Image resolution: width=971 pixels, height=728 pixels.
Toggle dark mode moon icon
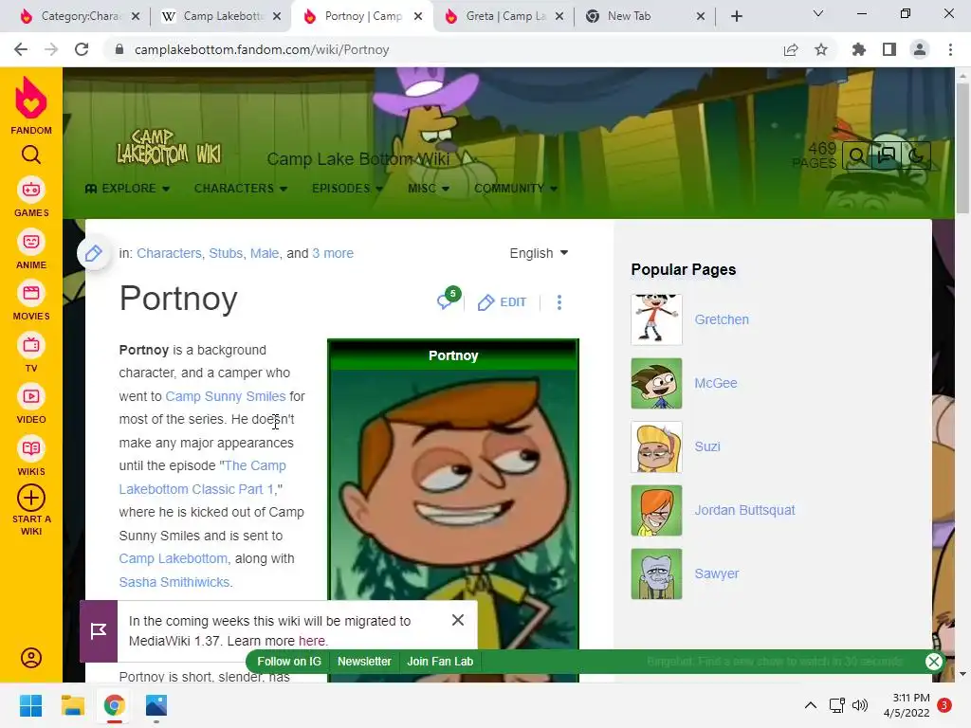point(917,155)
